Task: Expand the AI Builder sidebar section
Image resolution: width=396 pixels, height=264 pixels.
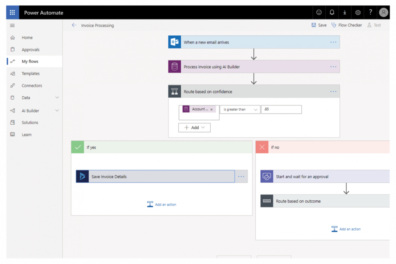Action: point(57,111)
